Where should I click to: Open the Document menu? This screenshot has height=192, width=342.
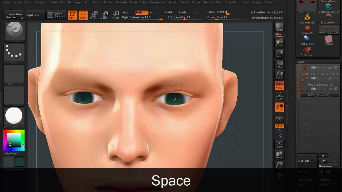[x=40, y=2]
